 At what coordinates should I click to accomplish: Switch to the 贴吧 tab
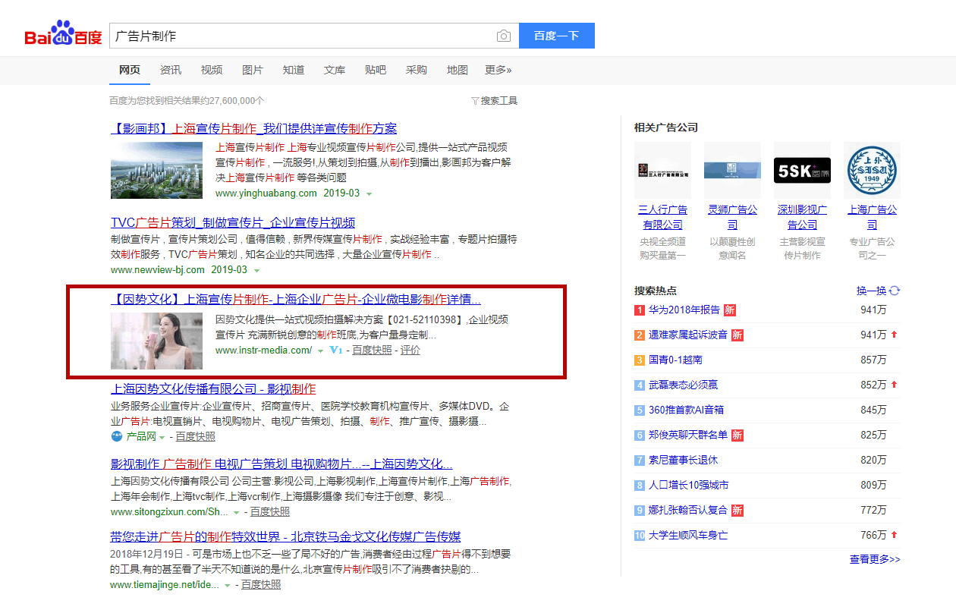pos(376,70)
